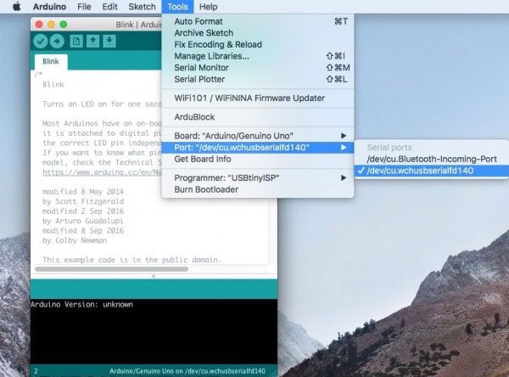Click the line 'by Arturo Guadalupi'
Image resolution: width=509 pixels, height=377 pixels.
click(x=83, y=221)
